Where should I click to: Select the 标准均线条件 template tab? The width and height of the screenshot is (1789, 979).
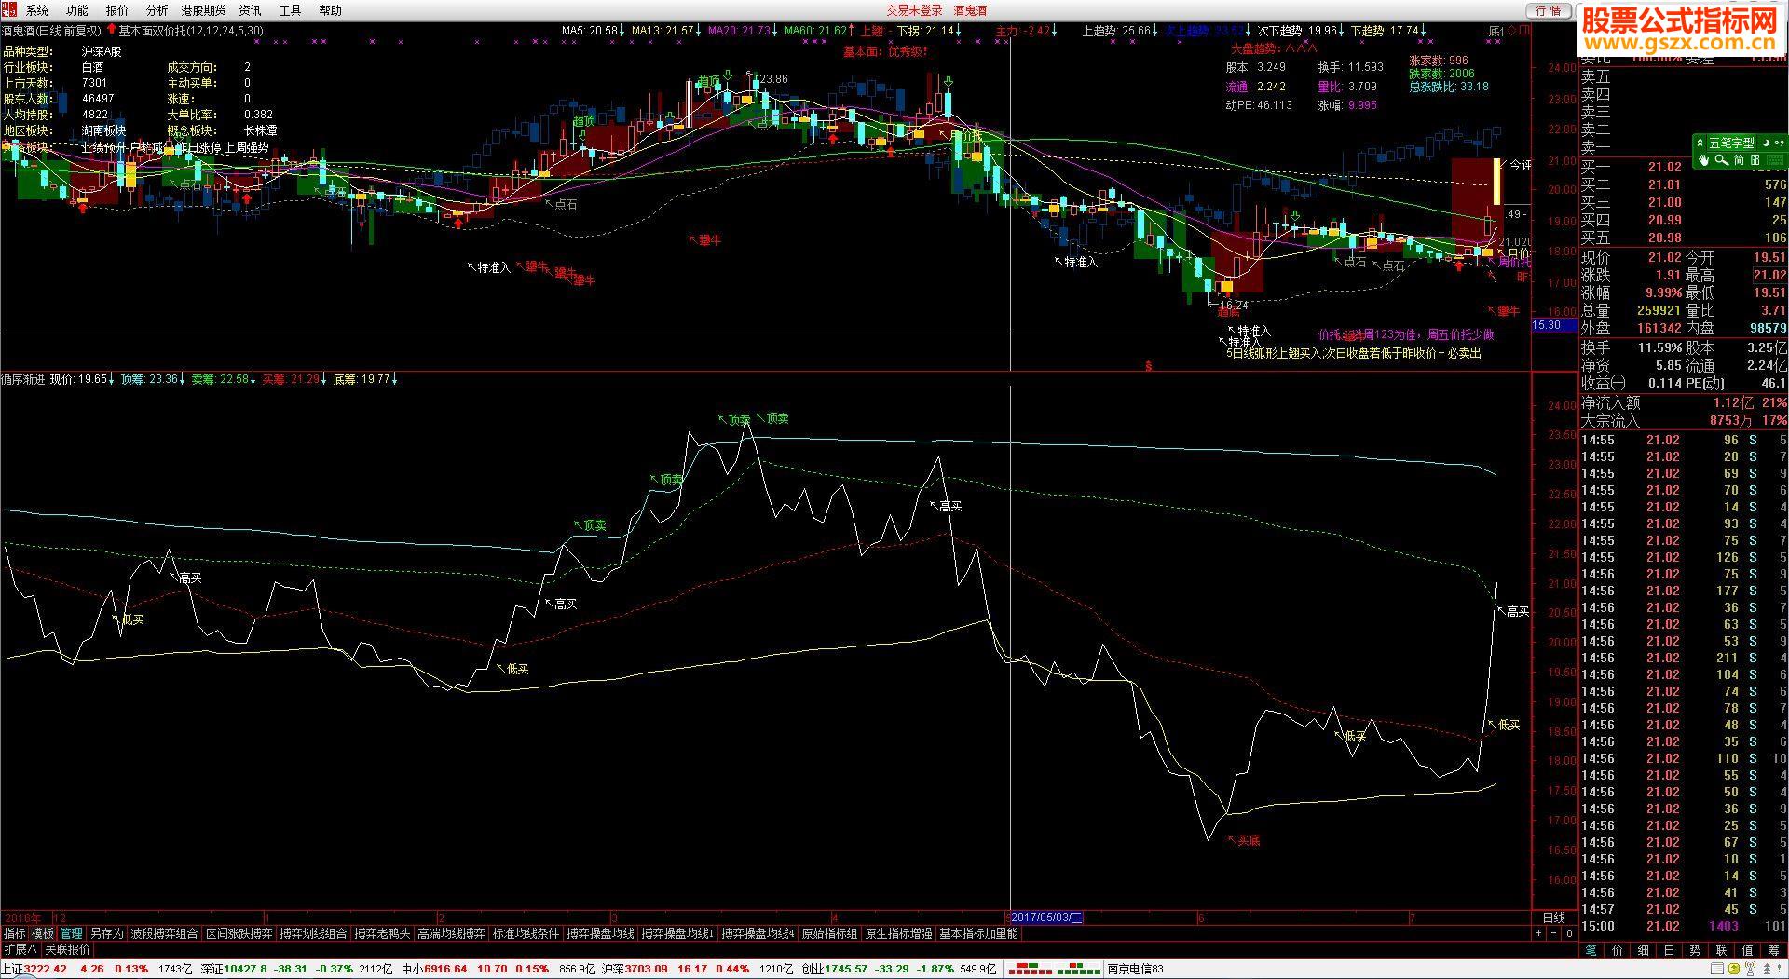(526, 933)
